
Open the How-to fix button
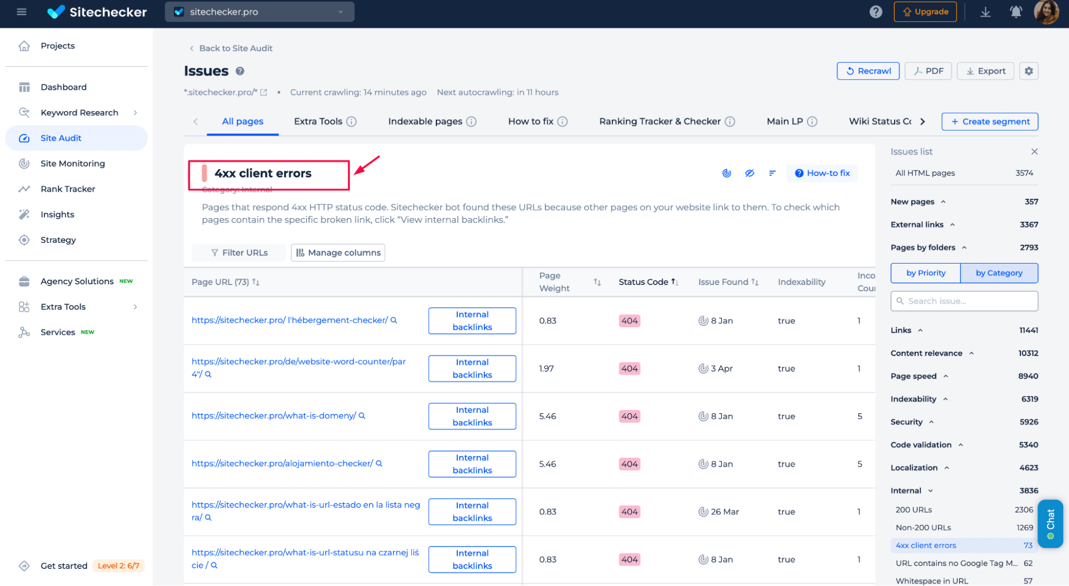point(822,173)
